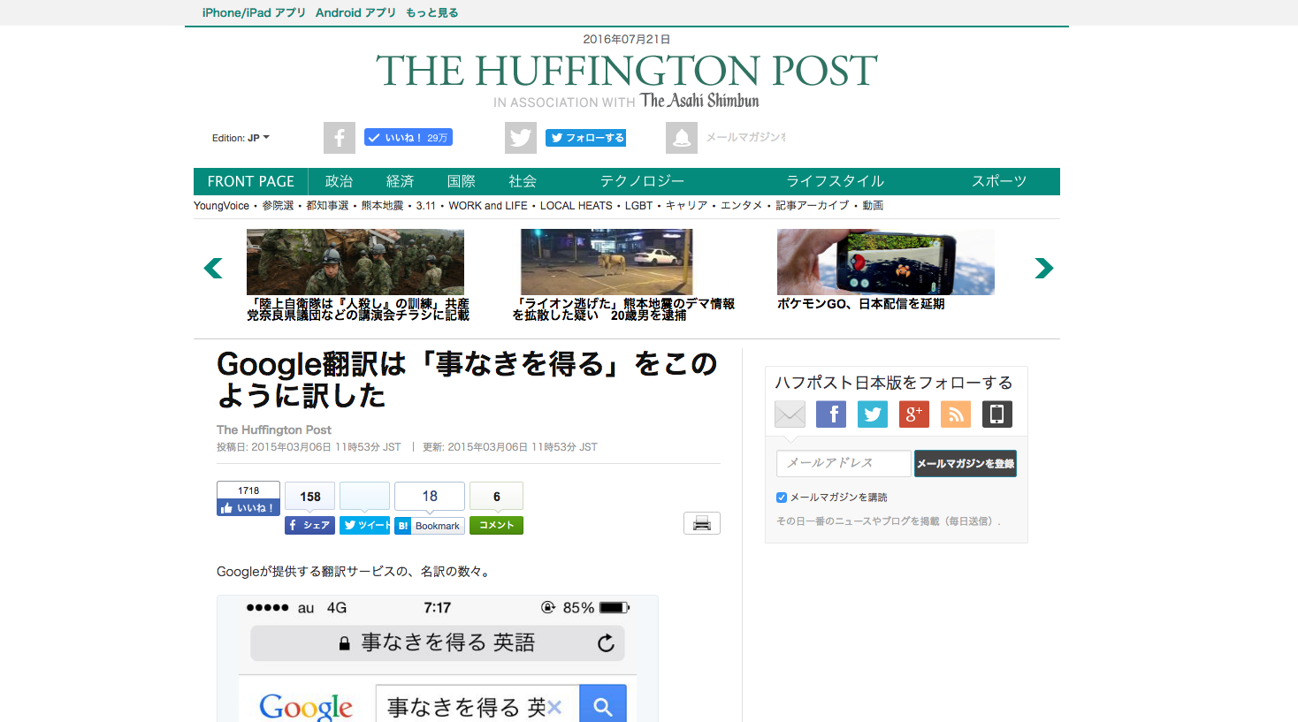Open Twitter icon in follow box
This screenshot has width=1298, height=722.
pos(873,414)
